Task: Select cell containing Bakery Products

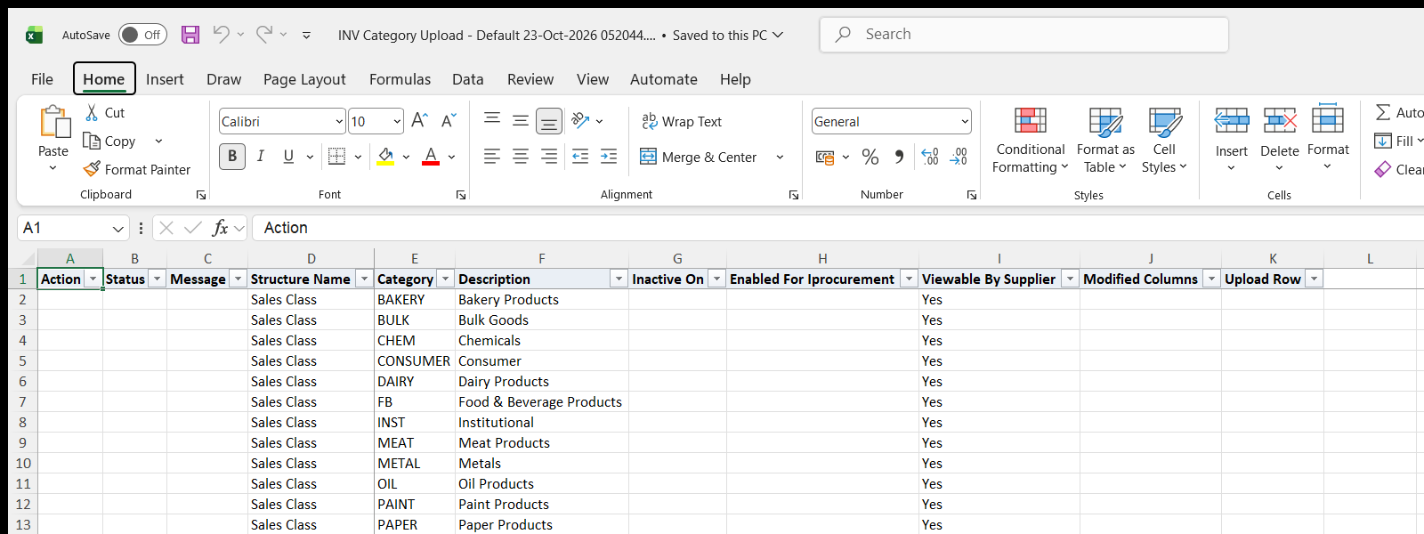Action: click(x=541, y=300)
